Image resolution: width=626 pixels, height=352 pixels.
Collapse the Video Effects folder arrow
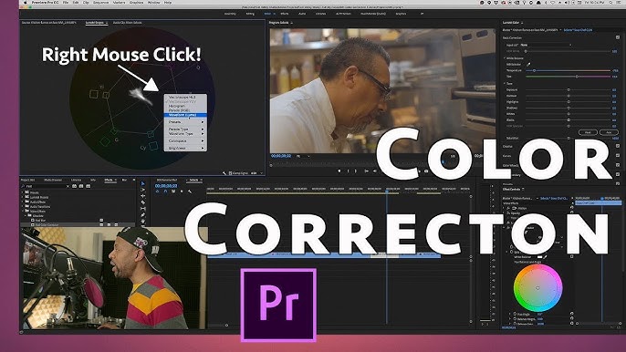[23, 212]
